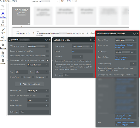Open Parameter definition dropdown

coord(38,65)
